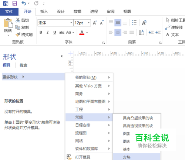Click the increase indent icon
The width and height of the screenshot is (185, 160).
(158, 33)
